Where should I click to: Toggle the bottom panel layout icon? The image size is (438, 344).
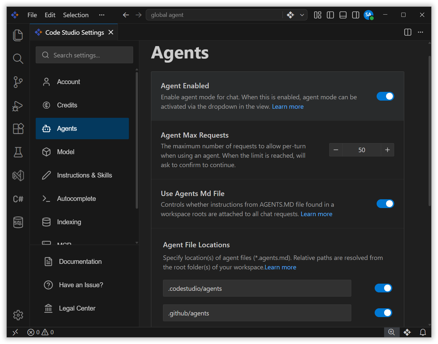(x=343, y=15)
